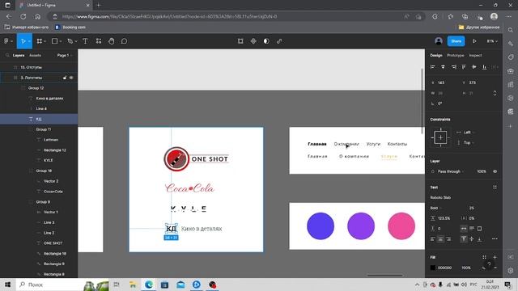Select the Untitled – Figma browser tab
This screenshot has width=518, height=291.
click(54, 6)
